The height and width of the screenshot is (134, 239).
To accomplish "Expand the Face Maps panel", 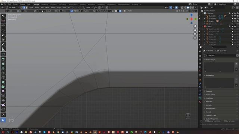I will coord(209,98).
